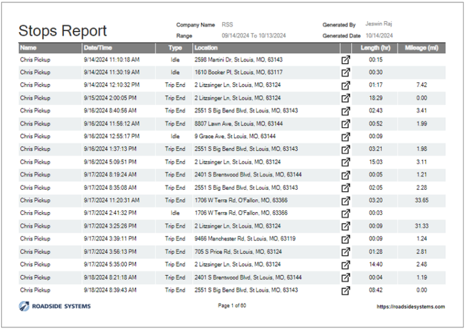Click the Mileage (mi) column header
This screenshot has width=466, height=329.
click(422, 48)
